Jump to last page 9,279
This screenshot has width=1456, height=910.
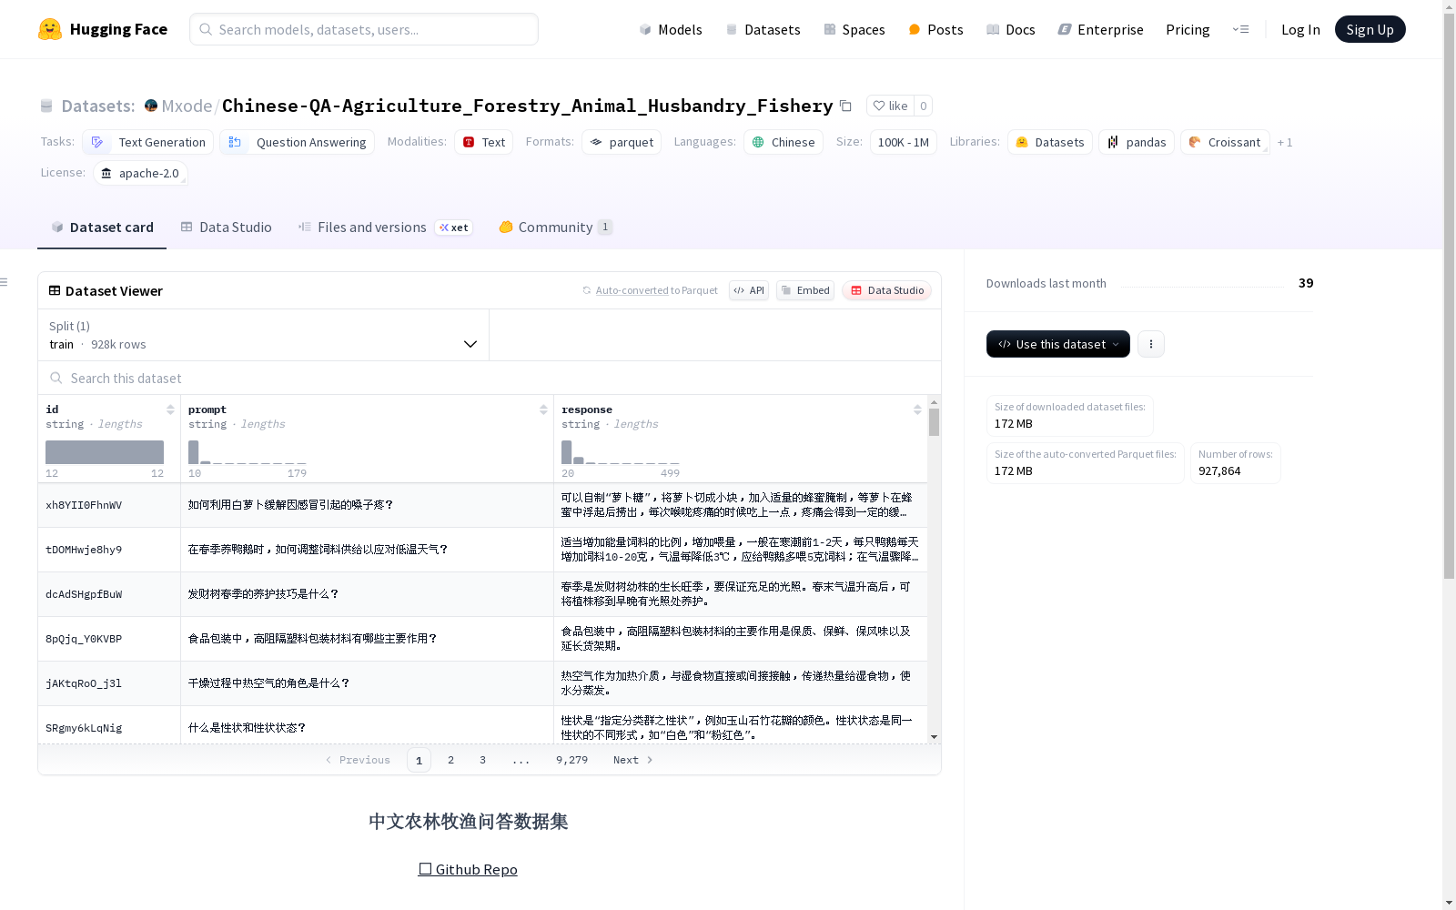571,760
